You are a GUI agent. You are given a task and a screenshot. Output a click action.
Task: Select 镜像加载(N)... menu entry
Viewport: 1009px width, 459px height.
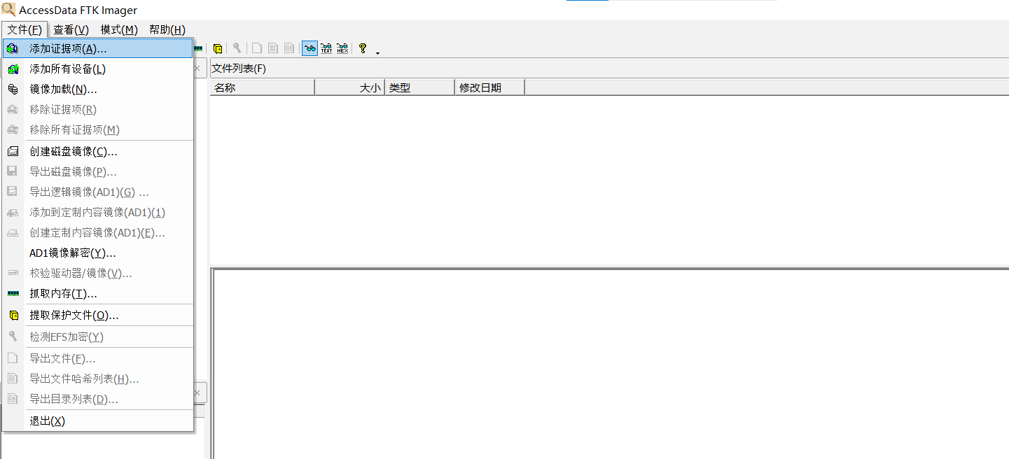pos(97,89)
